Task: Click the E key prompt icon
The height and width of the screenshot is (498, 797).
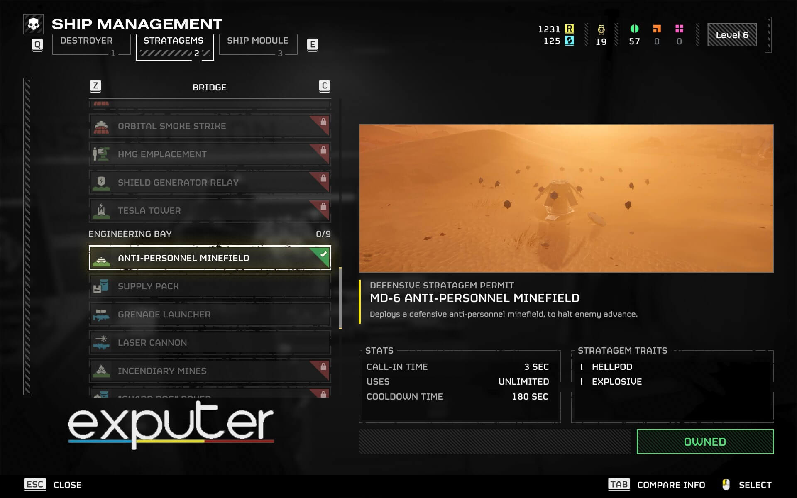Action: tap(313, 45)
